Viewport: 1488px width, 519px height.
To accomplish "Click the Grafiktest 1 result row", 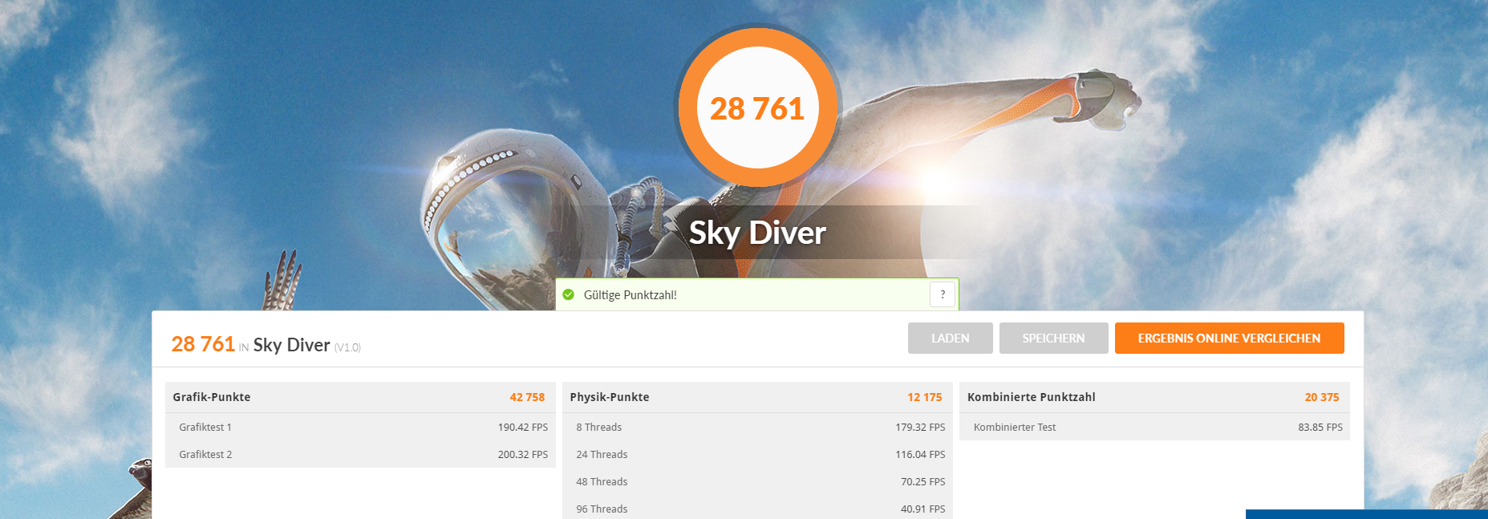I will point(360,427).
